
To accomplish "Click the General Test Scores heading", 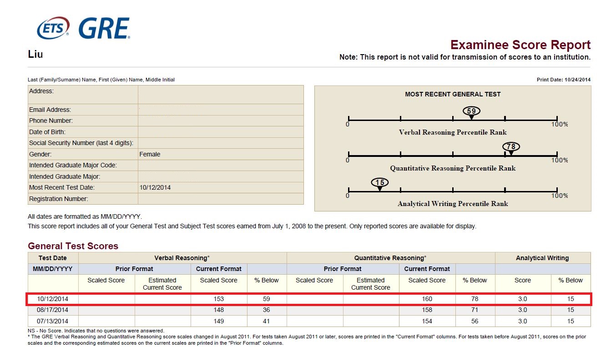I will pyautogui.click(x=73, y=246).
